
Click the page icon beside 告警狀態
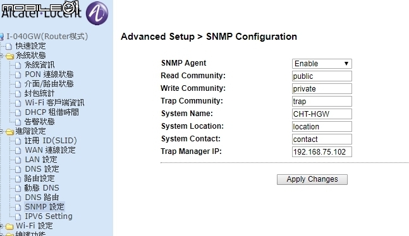click(18, 122)
